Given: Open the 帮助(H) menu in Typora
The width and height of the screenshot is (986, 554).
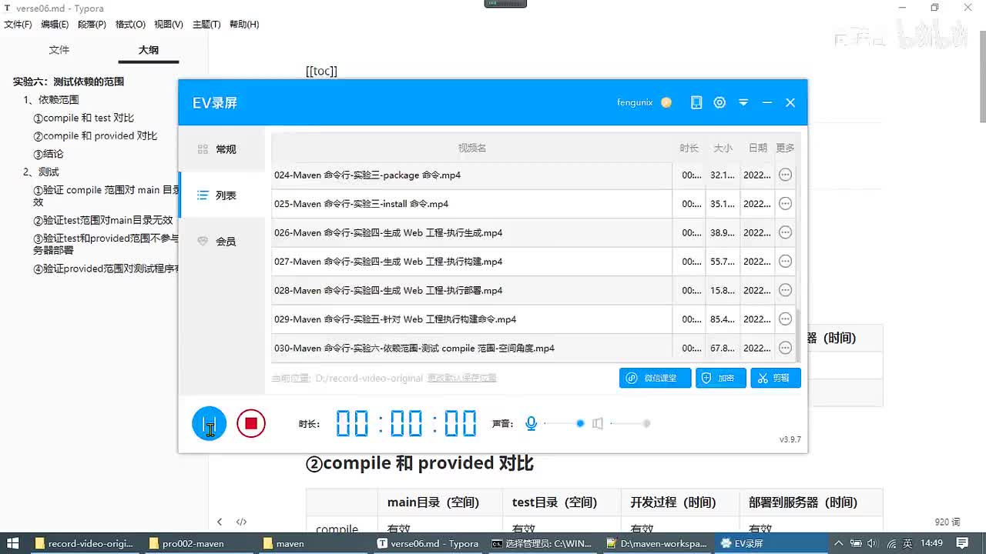Looking at the screenshot, I should point(244,25).
